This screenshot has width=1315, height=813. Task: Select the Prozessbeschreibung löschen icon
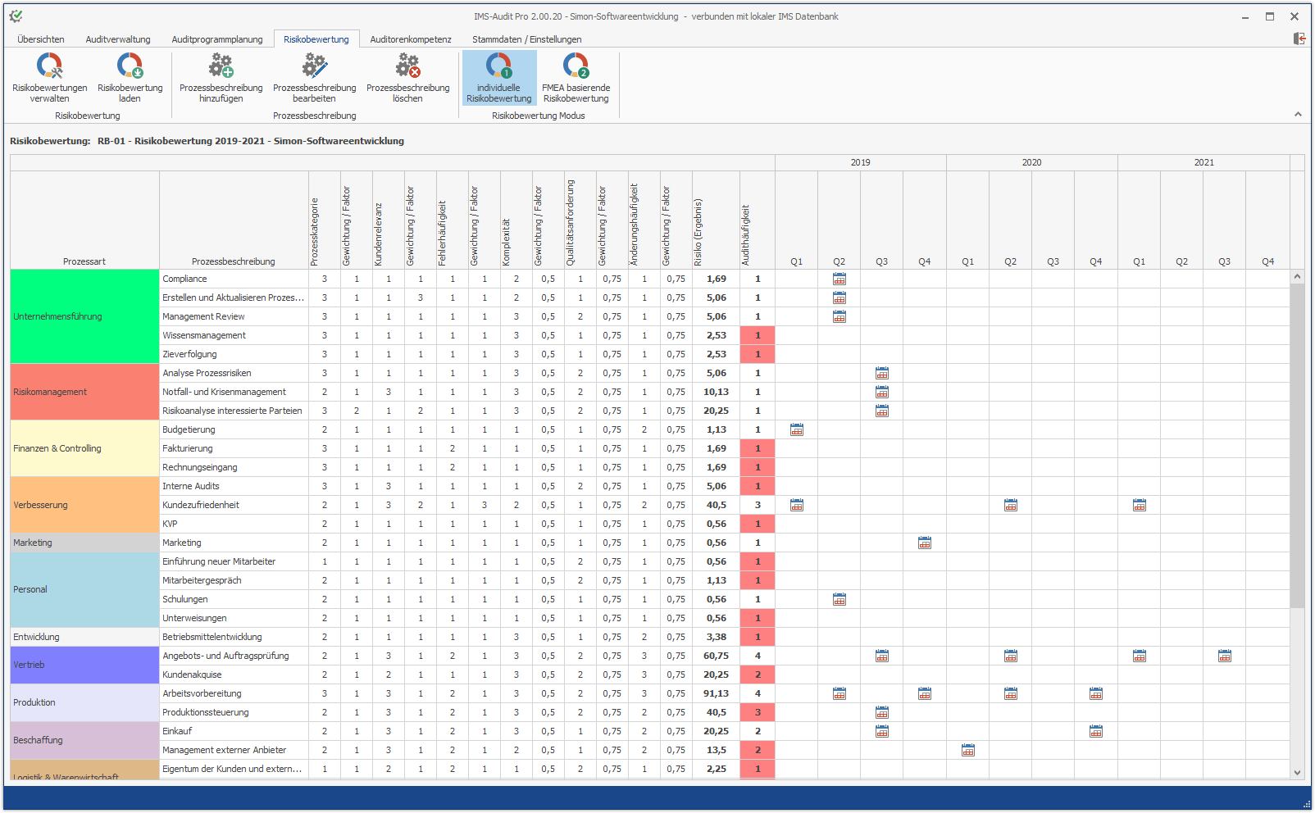407,78
